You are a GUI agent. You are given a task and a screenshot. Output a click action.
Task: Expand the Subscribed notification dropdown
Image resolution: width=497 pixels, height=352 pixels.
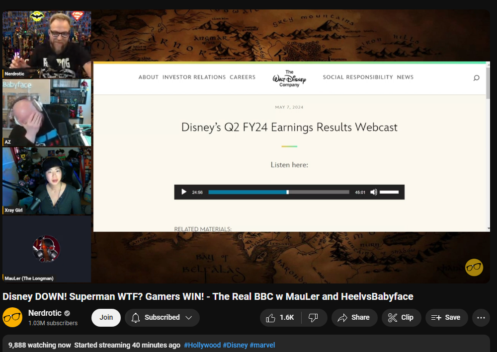click(x=162, y=317)
